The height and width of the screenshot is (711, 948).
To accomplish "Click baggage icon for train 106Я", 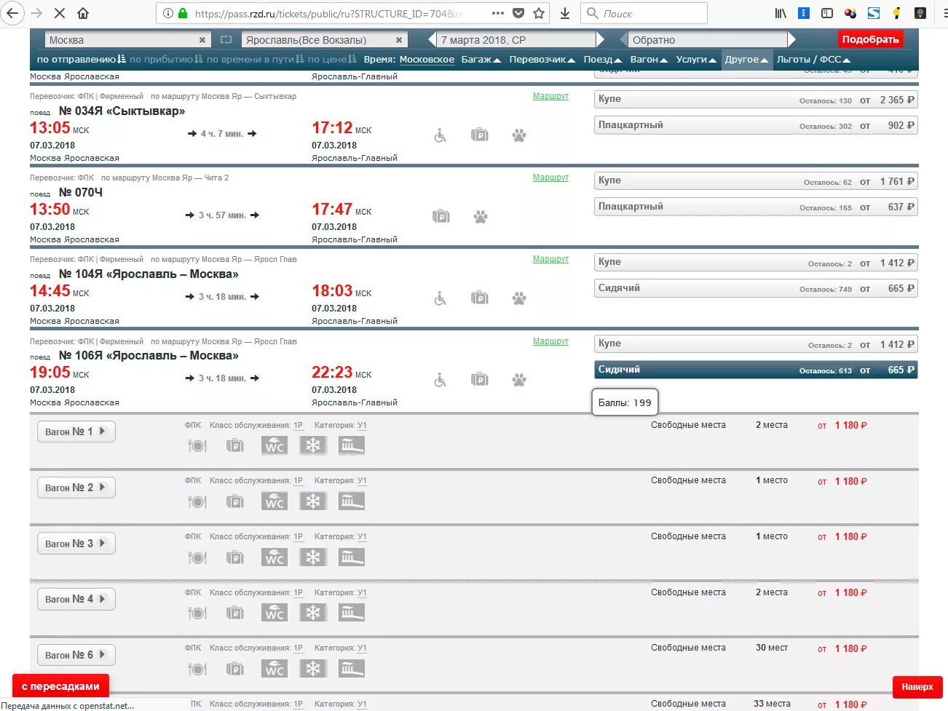I will point(479,379).
